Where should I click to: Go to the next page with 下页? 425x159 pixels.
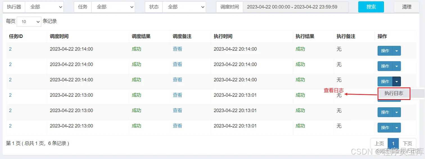pos(407,144)
